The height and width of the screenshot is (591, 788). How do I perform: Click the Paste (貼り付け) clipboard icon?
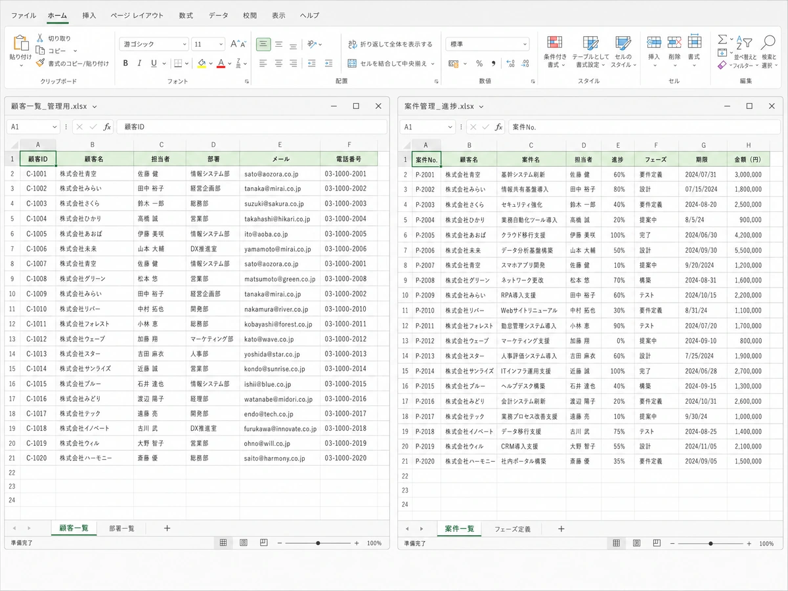(20, 43)
